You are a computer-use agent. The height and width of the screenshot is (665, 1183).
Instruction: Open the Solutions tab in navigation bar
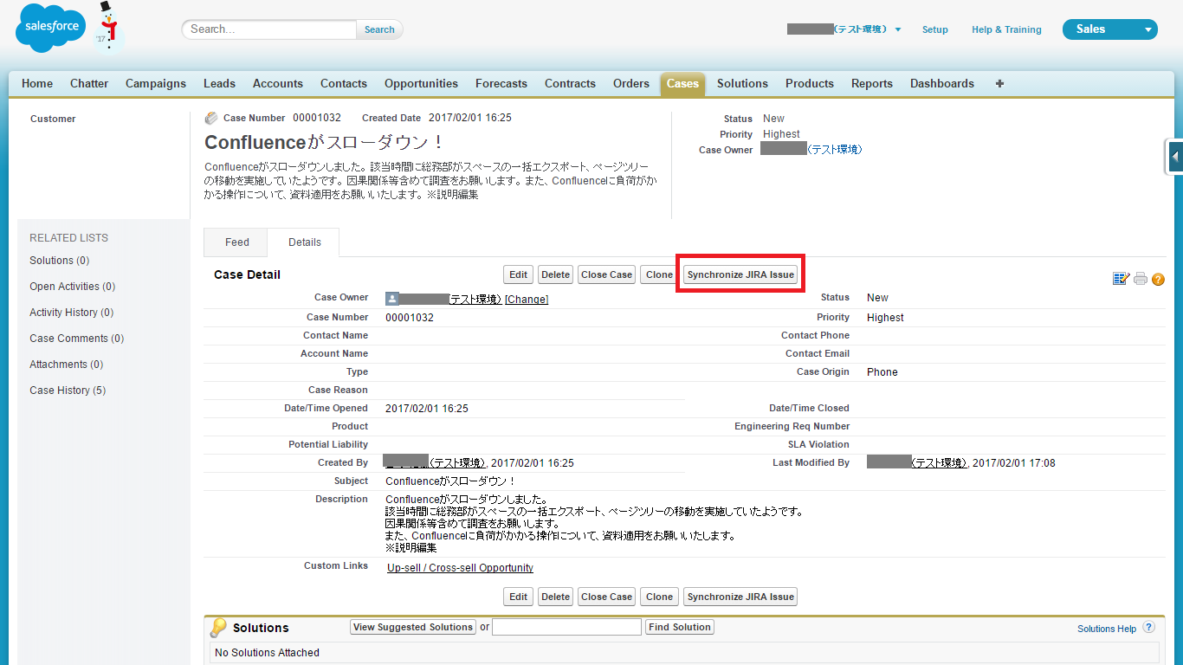pos(742,84)
